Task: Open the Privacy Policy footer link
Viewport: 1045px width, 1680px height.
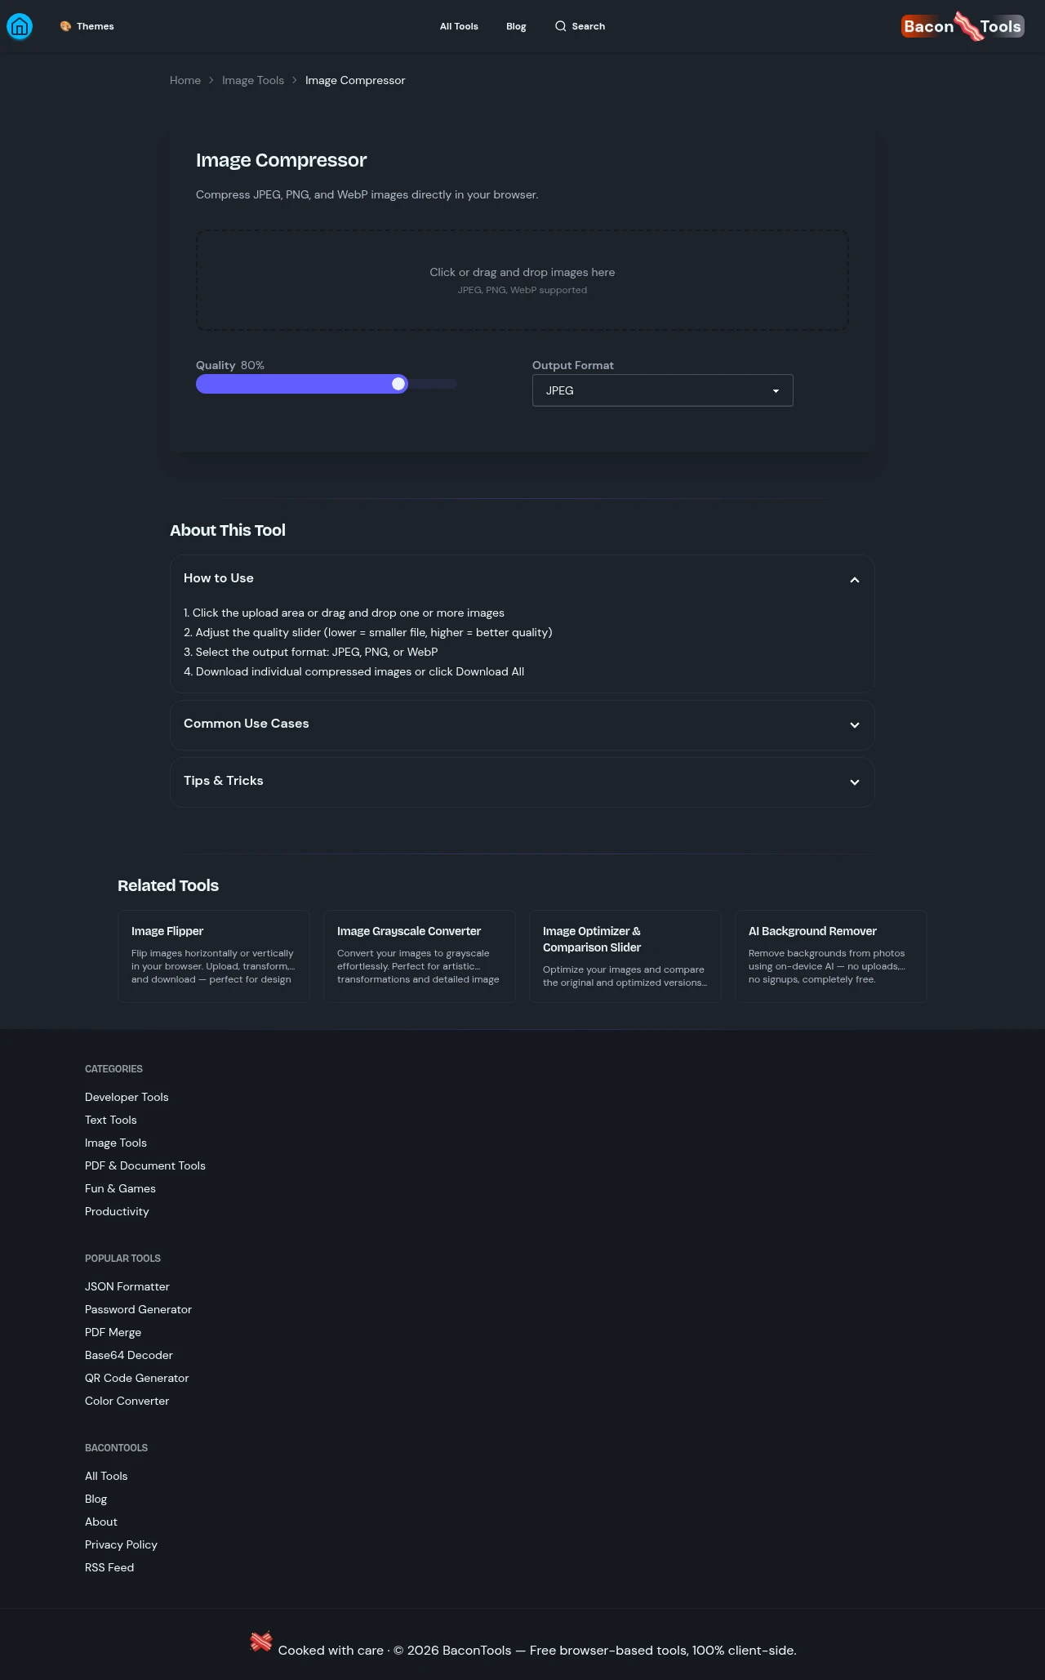Action: point(121,1544)
